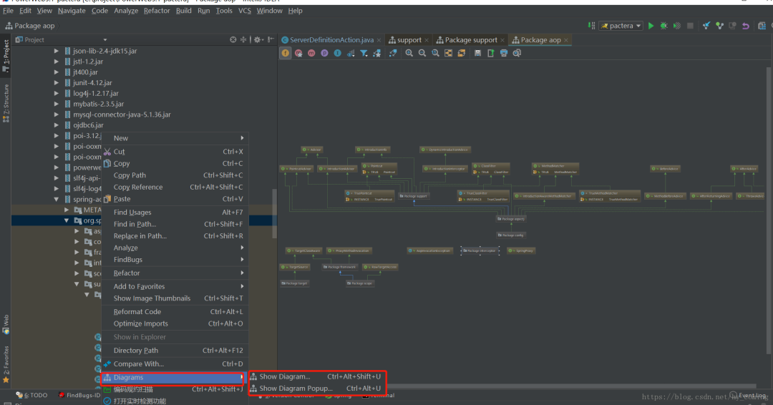Open the Favorites side tool window
The height and width of the screenshot is (405, 773).
6,365
